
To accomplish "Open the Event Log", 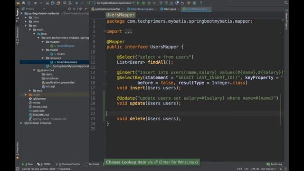I will (x=275, y=164).
